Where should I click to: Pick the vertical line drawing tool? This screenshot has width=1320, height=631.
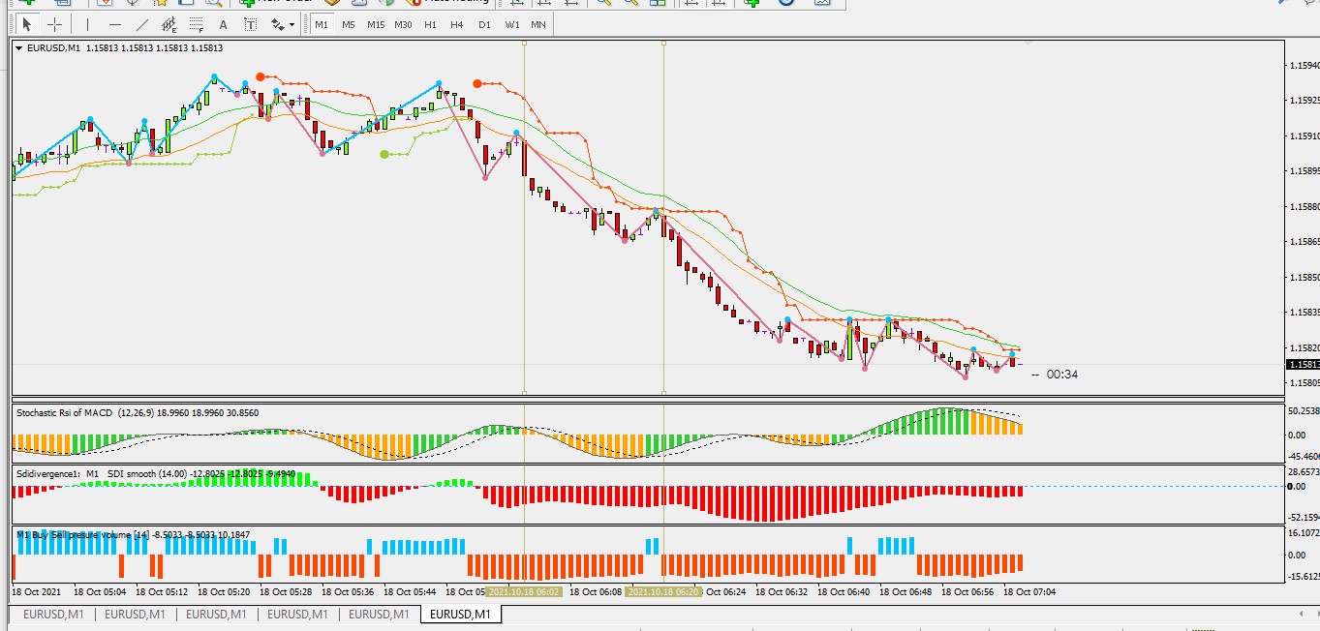[x=87, y=24]
